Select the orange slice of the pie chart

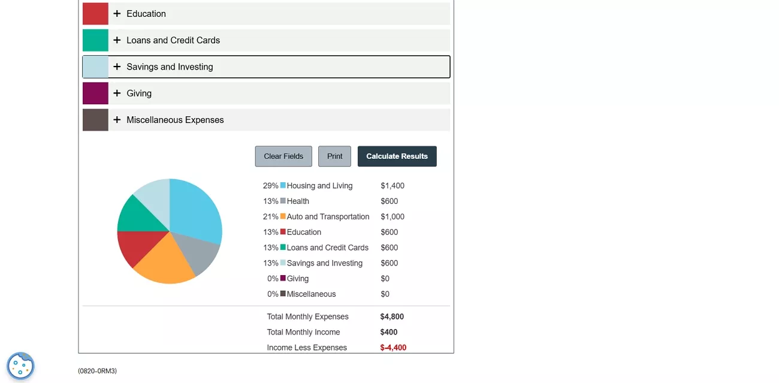pos(174,264)
